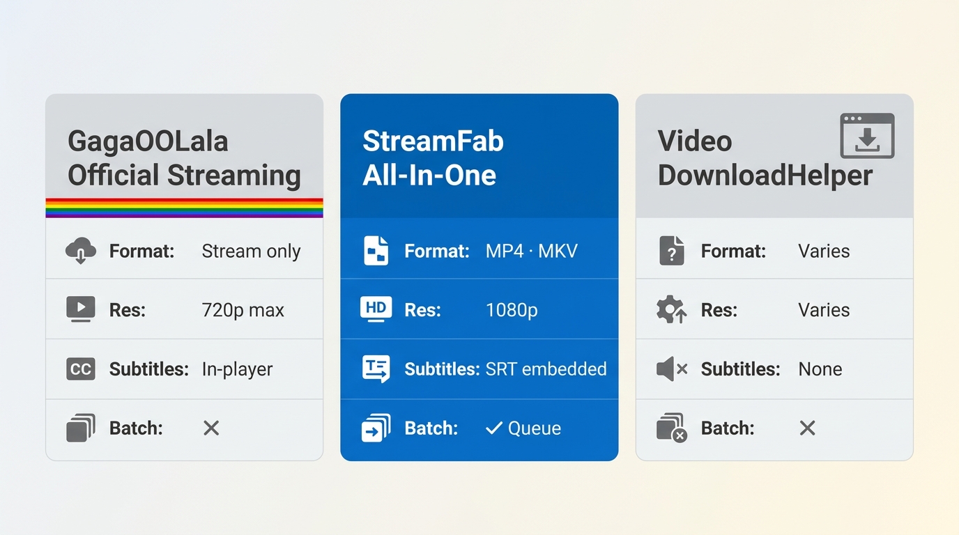
Task: Select the StreamFab All-In-One title
Action: pos(433,158)
